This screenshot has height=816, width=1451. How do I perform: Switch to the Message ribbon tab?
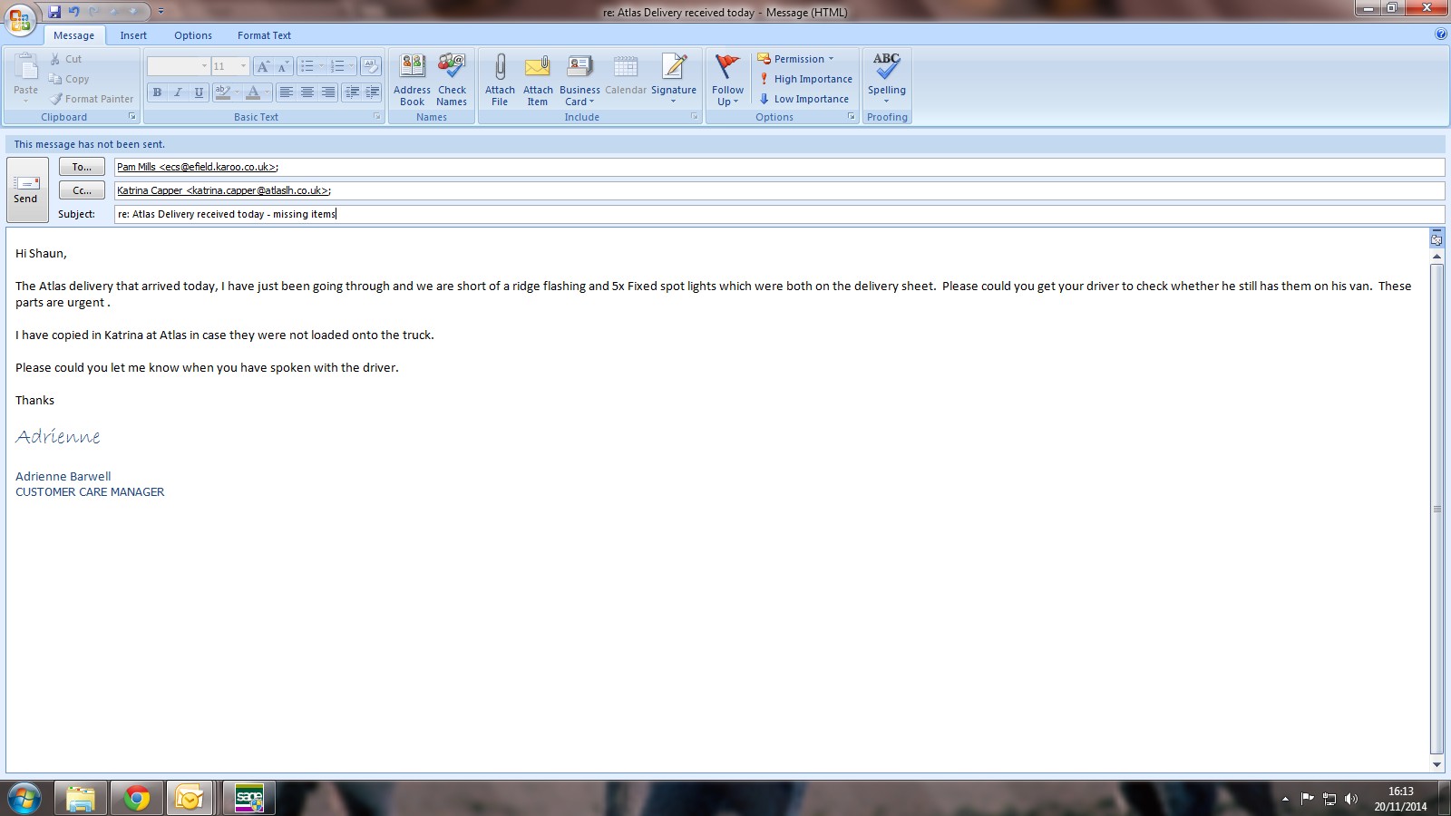point(73,35)
